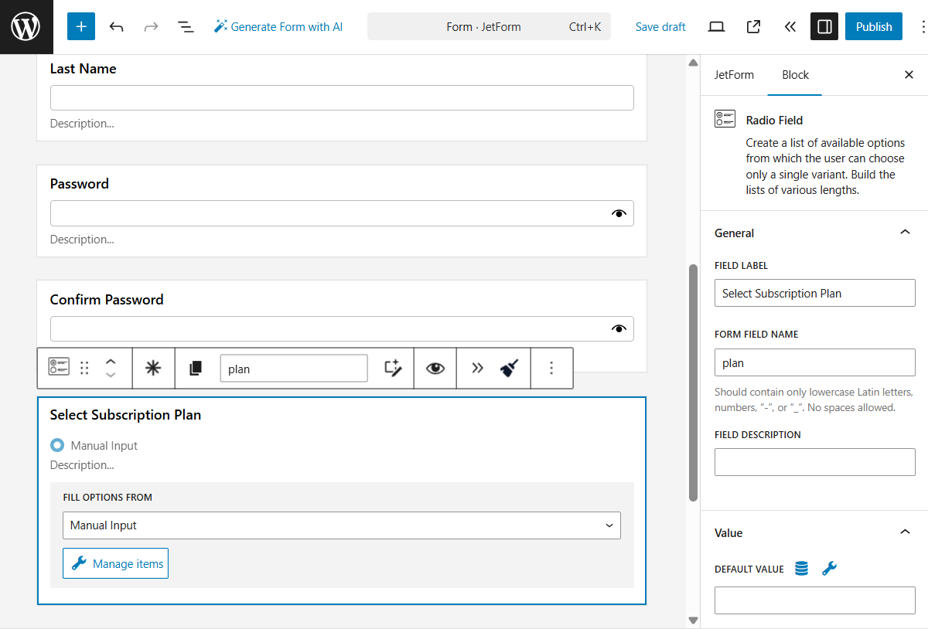Click the Last Name field label
Screen dimensions: 928x629
pyautogui.click(x=83, y=69)
